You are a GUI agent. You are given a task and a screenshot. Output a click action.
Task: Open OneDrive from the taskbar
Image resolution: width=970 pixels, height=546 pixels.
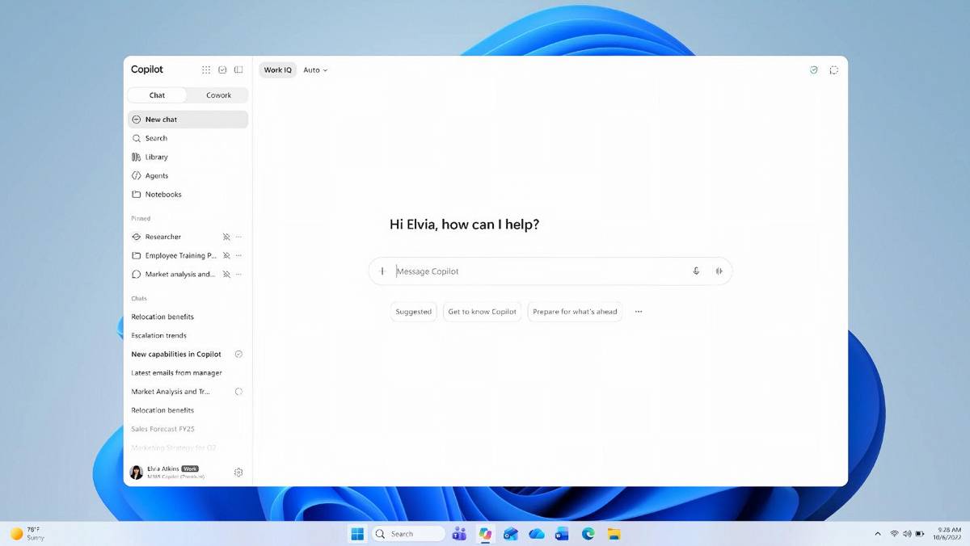(537, 534)
